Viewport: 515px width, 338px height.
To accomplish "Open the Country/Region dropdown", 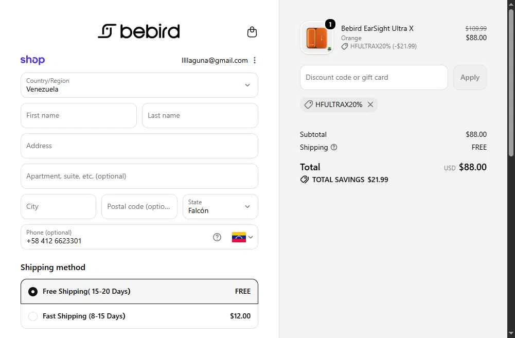I will click(x=139, y=85).
